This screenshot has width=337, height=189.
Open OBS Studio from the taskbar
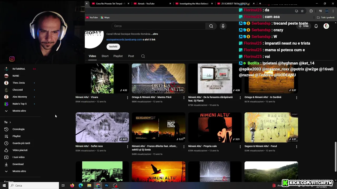pyautogui.click(x=115, y=186)
